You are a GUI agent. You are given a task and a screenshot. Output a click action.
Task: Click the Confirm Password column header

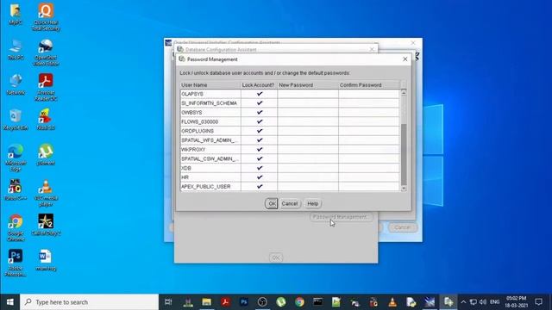point(369,85)
